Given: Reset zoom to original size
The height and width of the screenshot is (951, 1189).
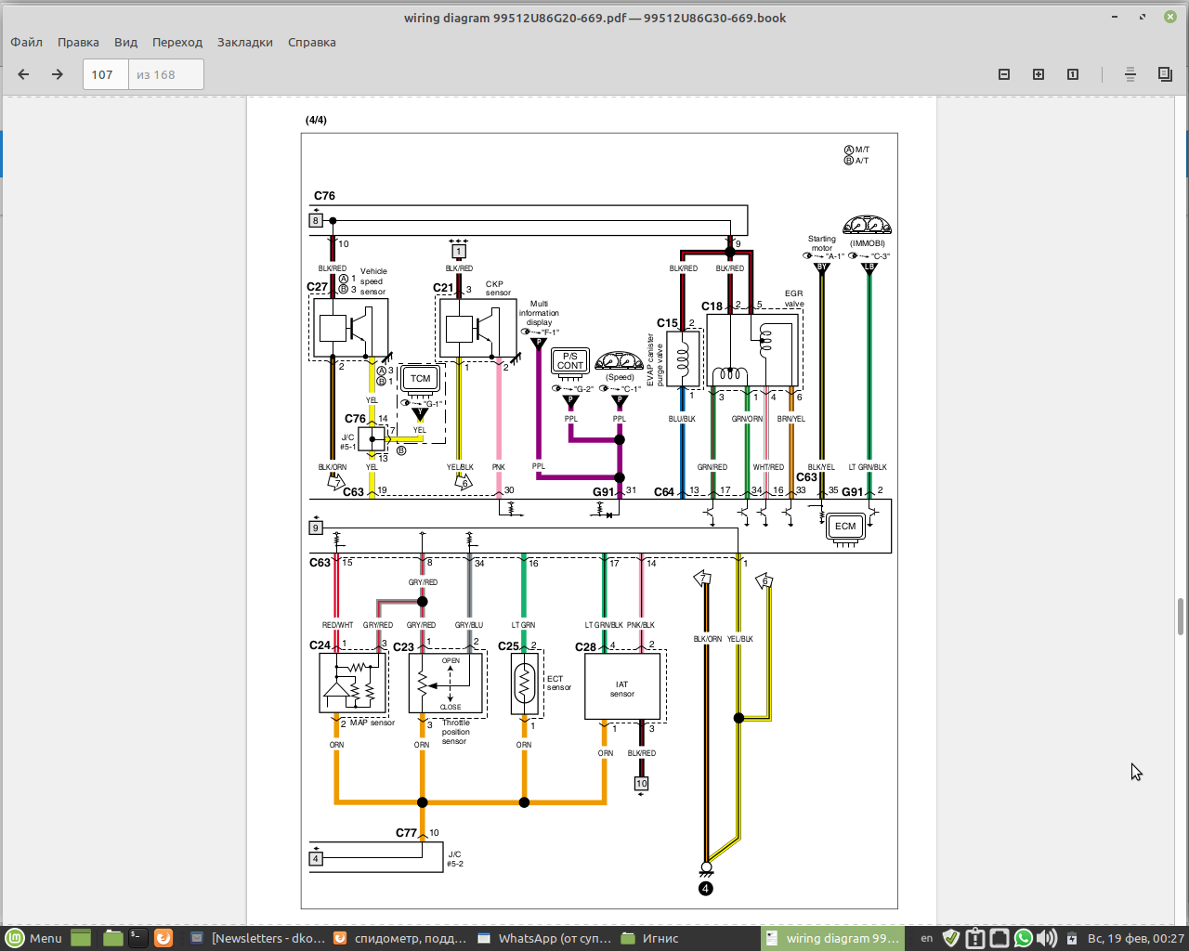Looking at the screenshot, I should (1073, 74).
